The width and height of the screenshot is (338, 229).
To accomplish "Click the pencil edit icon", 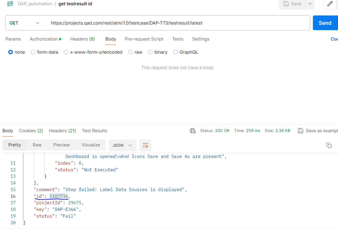I will (330, 4).
